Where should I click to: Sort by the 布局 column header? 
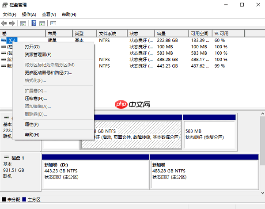click(59, 34)
